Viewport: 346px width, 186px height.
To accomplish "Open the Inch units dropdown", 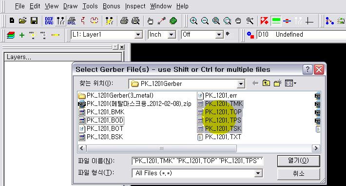I will (171, 35).
